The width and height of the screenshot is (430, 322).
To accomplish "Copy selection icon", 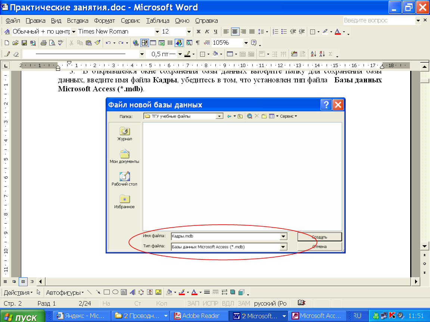I will point(80,43).
